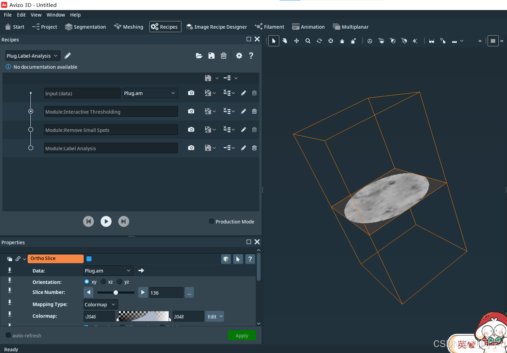
Task: Click the Ortho Slice viewer toggle cube icon
Action: pyautogui.click(x=226, y=259)
